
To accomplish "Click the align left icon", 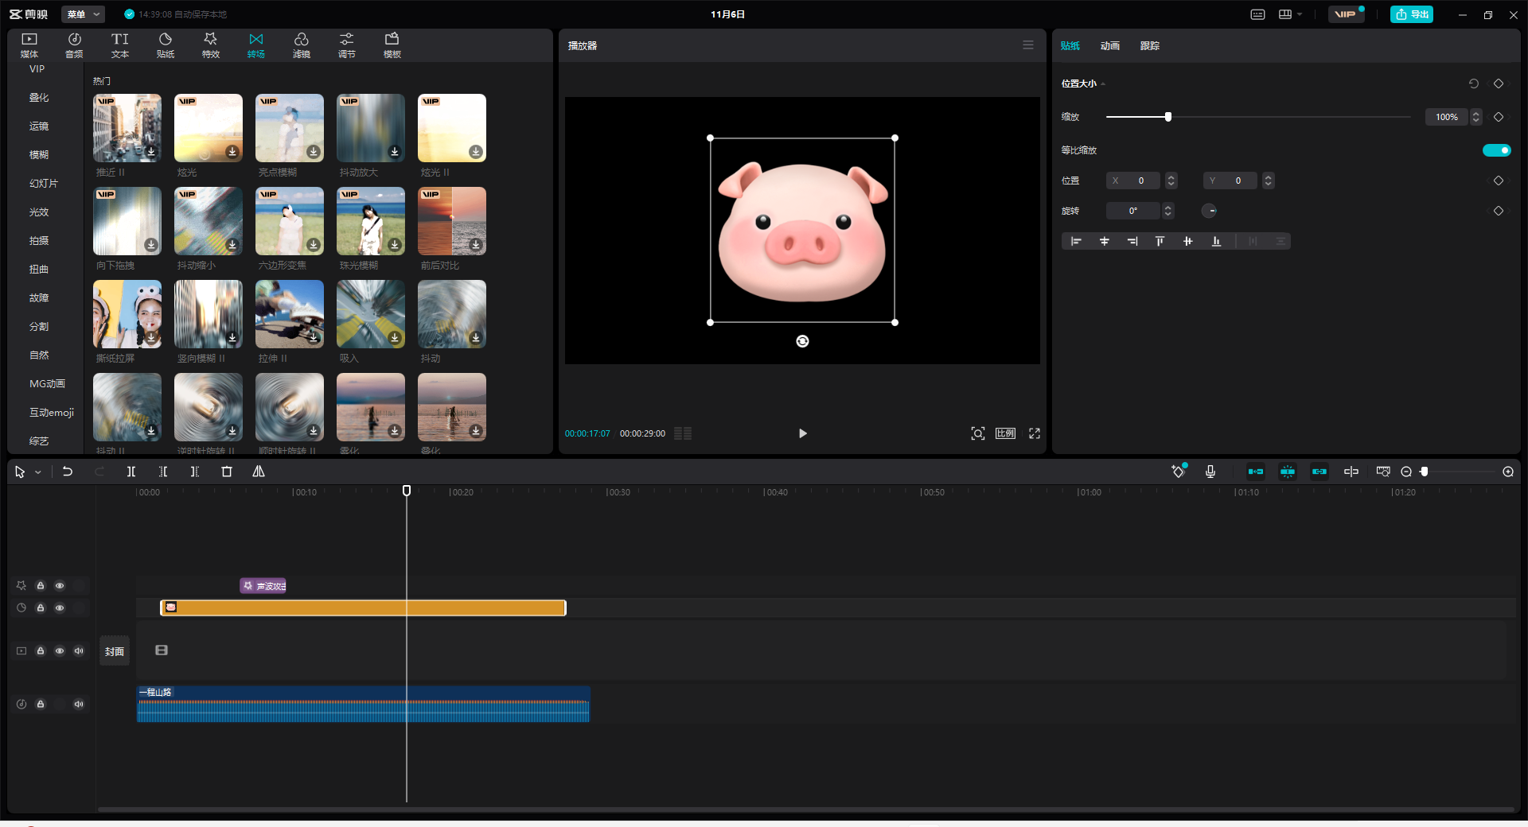I will tap(1076, 241).
